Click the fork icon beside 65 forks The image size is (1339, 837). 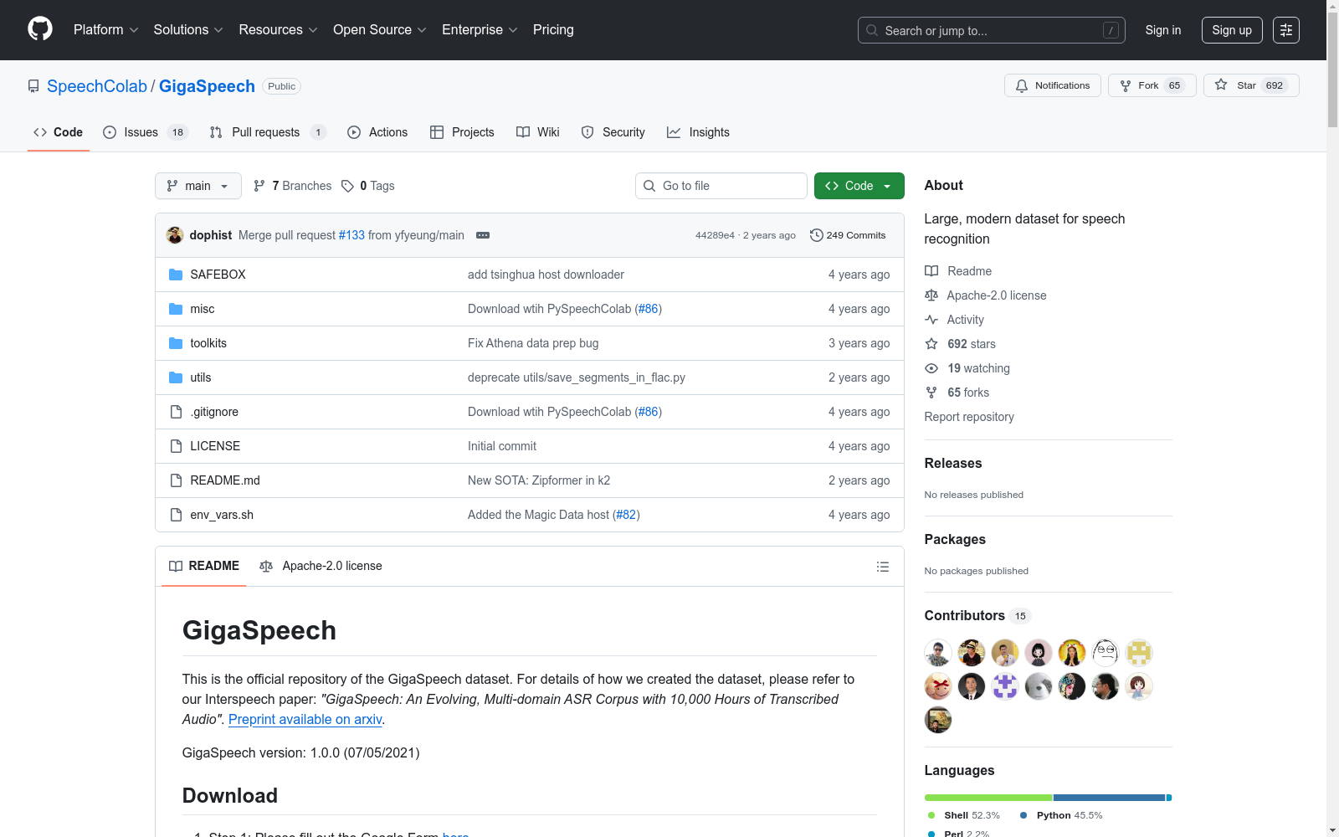click(931, 393)
